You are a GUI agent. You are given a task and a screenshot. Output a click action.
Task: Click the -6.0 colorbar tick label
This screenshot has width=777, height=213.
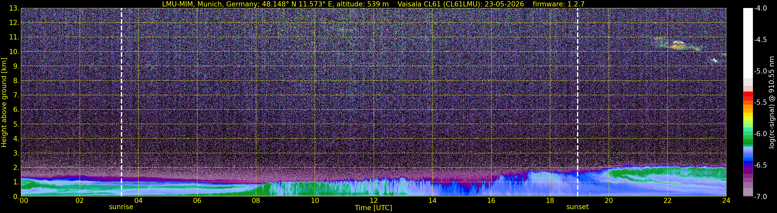point(760,134)
